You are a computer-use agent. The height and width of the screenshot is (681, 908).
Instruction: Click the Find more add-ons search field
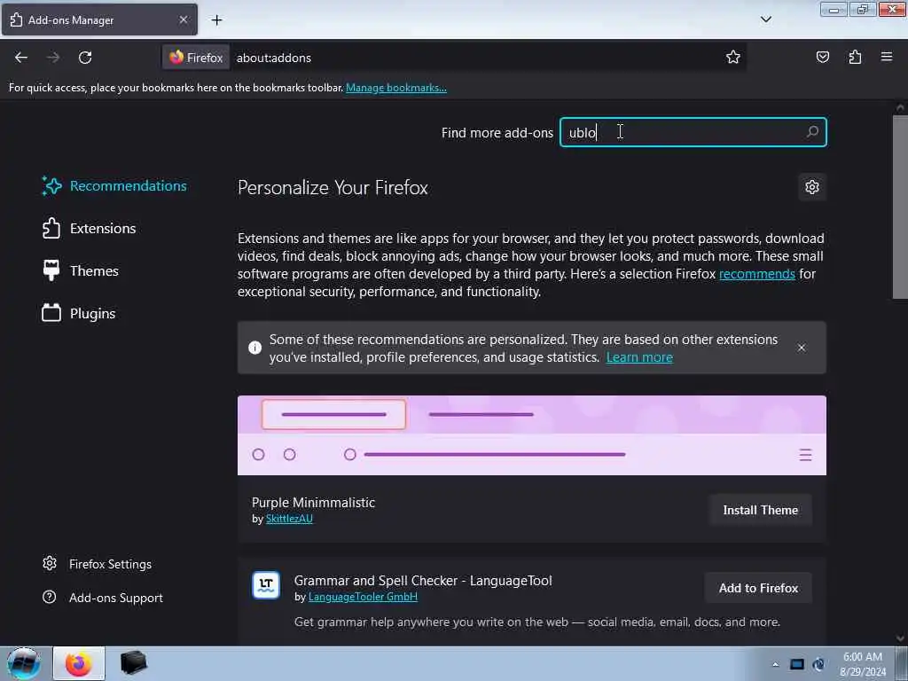[x=693, y=132]
